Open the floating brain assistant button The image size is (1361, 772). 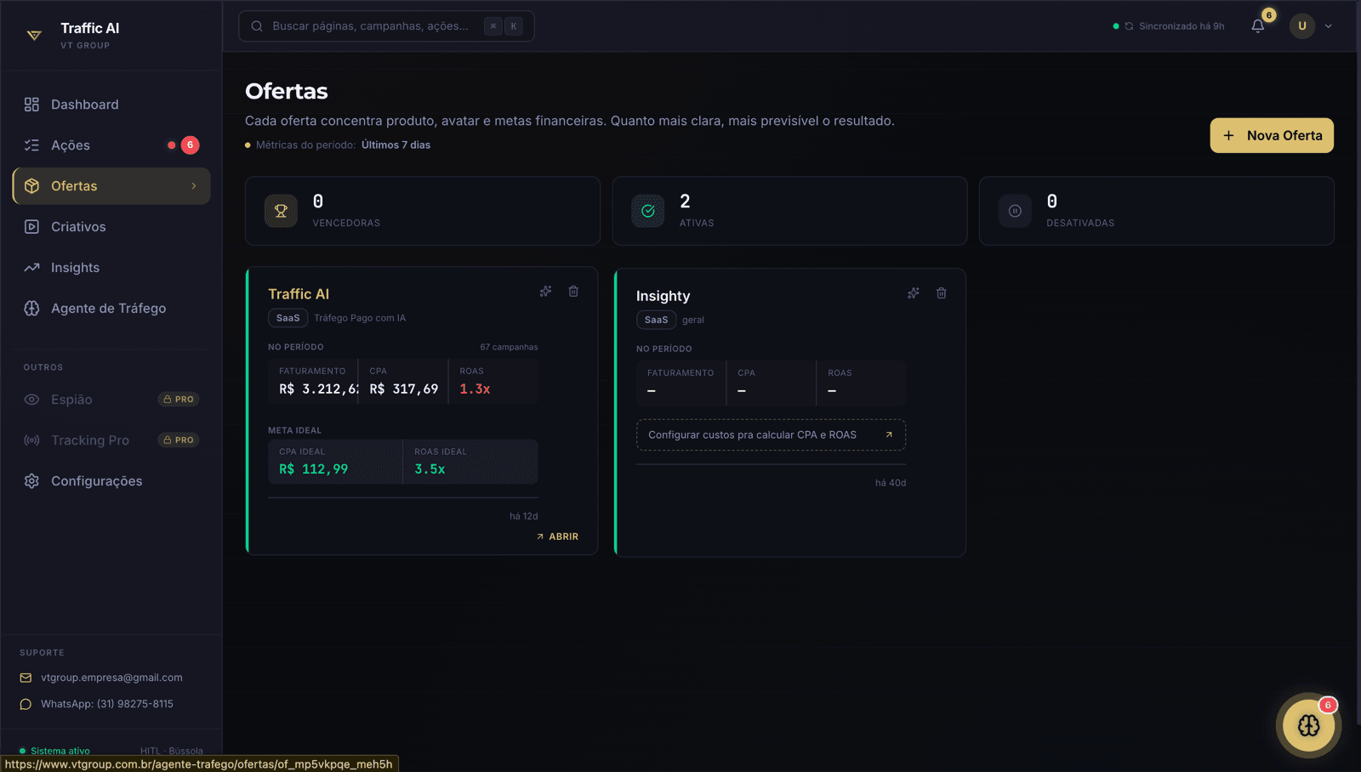1308,725
